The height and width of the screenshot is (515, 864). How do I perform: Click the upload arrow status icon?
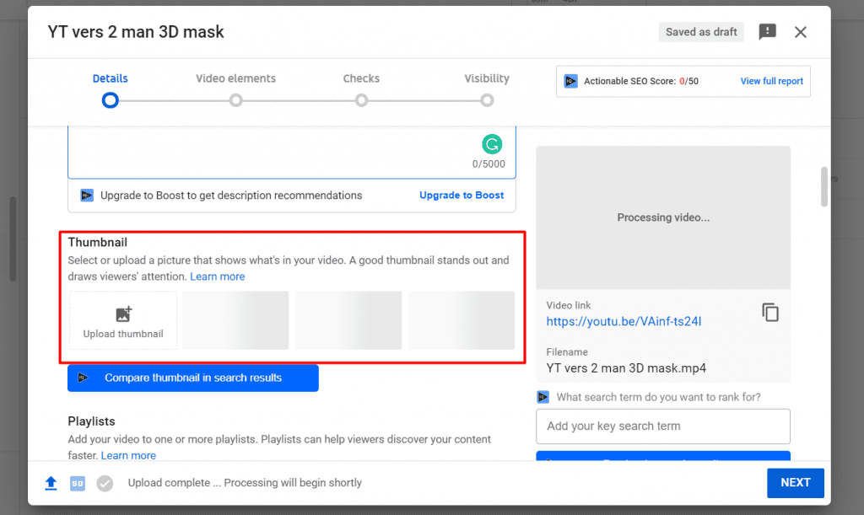[x=51, y=483]
